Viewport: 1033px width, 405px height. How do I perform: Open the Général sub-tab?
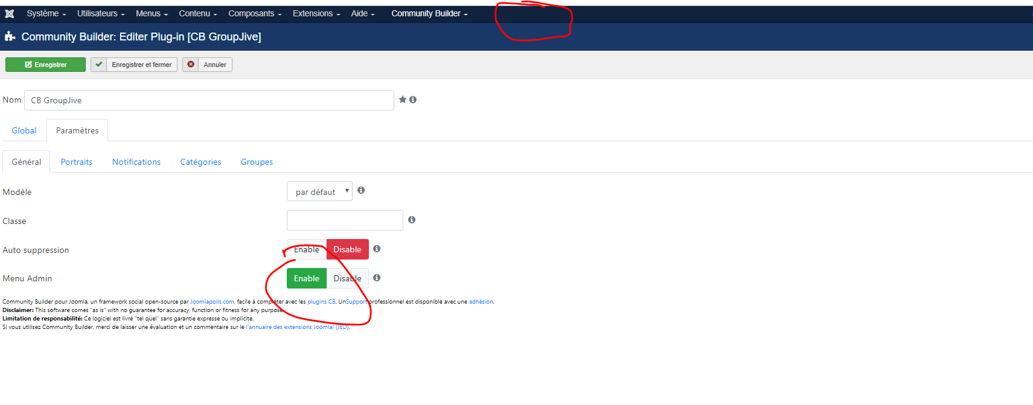27,162
